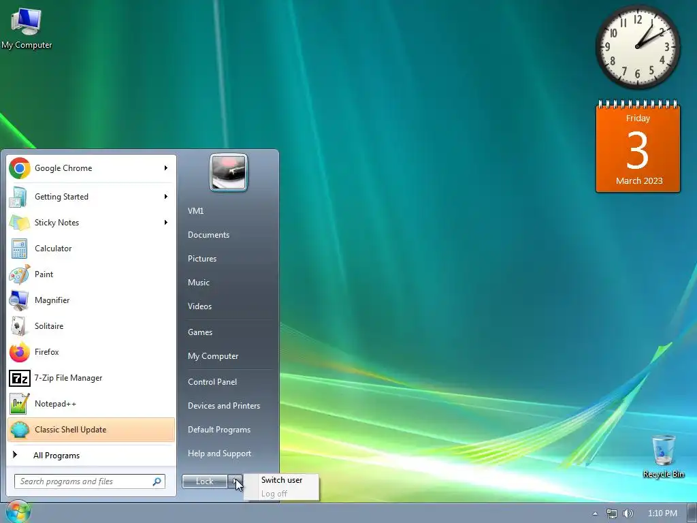Click the Classic Shell Update shell icon

(x=19, y=430)
